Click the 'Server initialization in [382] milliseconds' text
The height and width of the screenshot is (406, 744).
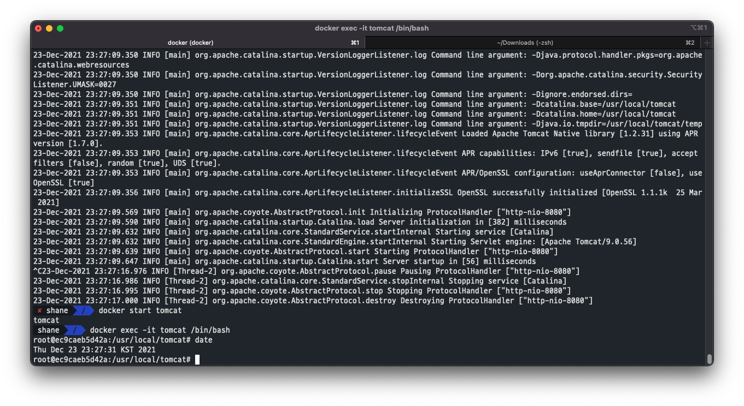point(473,222)
